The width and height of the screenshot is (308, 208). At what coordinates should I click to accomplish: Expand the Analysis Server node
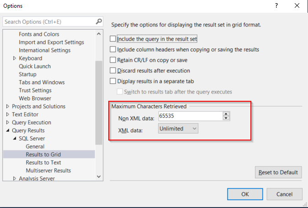pyautogui.click(x=15, y=178)
